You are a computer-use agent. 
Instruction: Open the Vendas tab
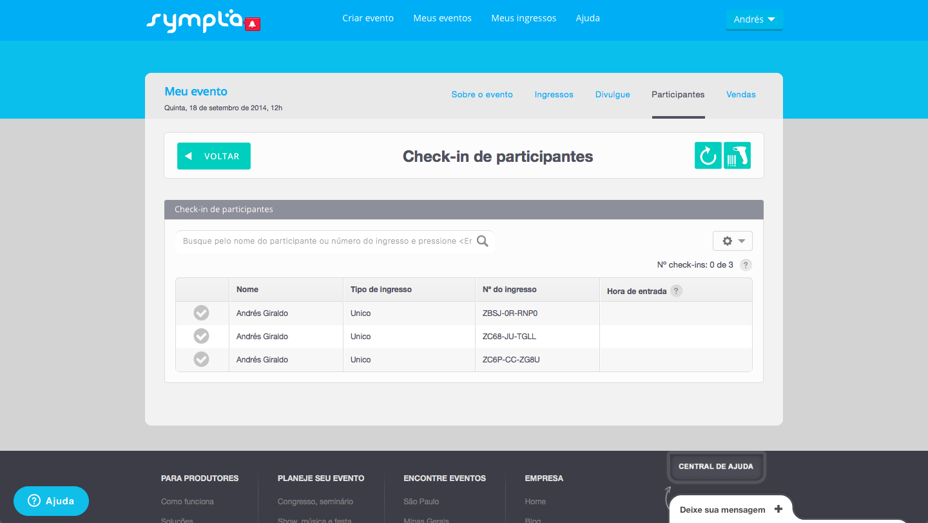click(741, 94)
